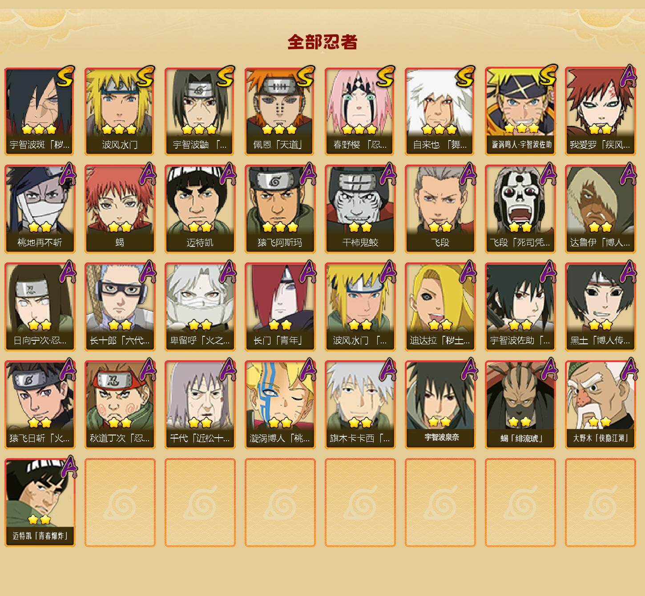Choose the 大野木「侠隐江湖」 card
This screenshot has height=596, width=645.
[x=601, y=405]
